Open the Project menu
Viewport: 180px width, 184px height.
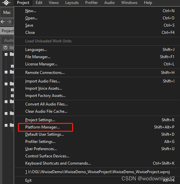coord(23,3)
